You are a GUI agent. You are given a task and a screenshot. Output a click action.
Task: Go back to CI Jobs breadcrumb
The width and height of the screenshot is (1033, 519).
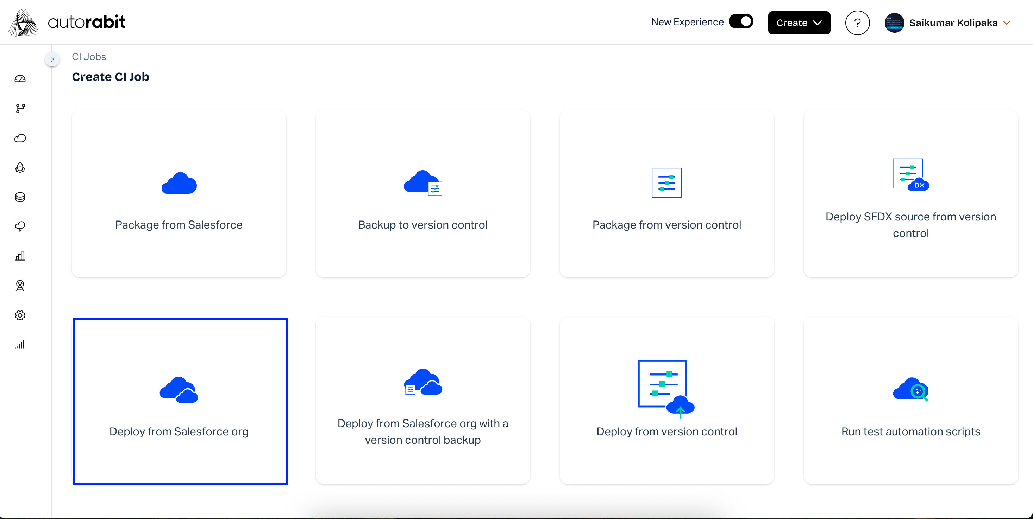tap(89, 57)
